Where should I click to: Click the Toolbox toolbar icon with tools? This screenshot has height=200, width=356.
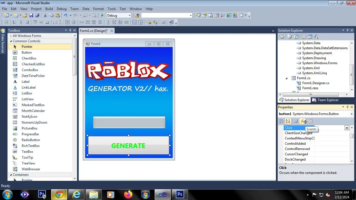pyautogui.click(x=222, y=16)
